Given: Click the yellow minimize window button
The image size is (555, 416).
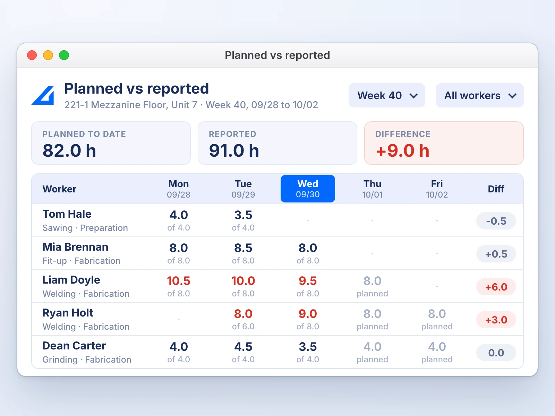Looking at the screenshot, I should (48, 55).
